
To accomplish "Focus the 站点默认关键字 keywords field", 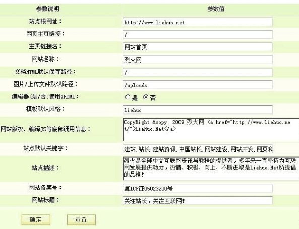I will coord(198,149).
